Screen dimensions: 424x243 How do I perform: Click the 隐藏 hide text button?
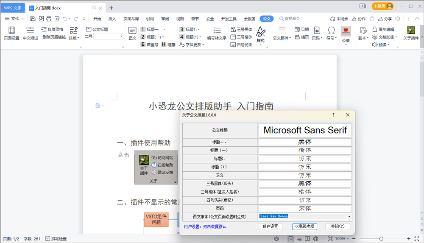[168, 45]
